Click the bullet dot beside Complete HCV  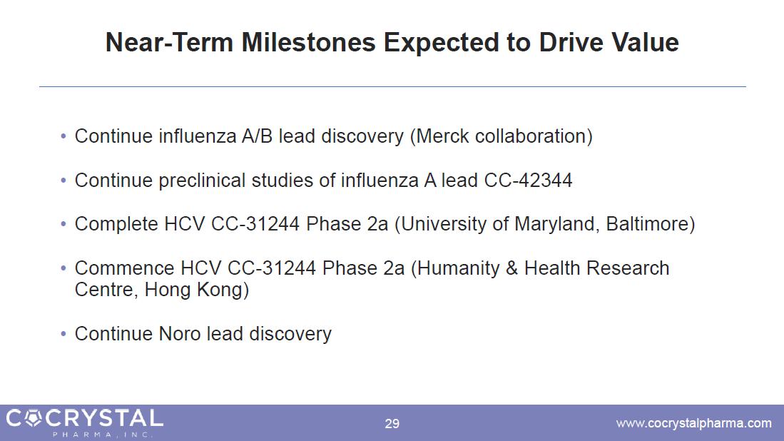click(63, 224)
